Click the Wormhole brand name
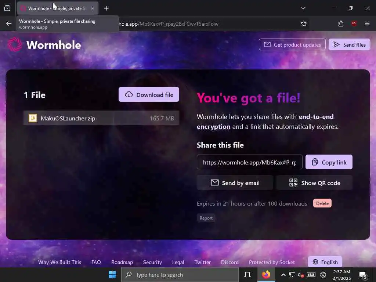This screenshot has height=282, width=376. tap(54, 45)
